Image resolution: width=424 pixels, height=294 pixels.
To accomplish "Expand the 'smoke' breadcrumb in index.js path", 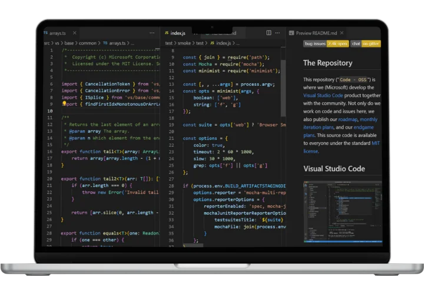I will point(185,43).
